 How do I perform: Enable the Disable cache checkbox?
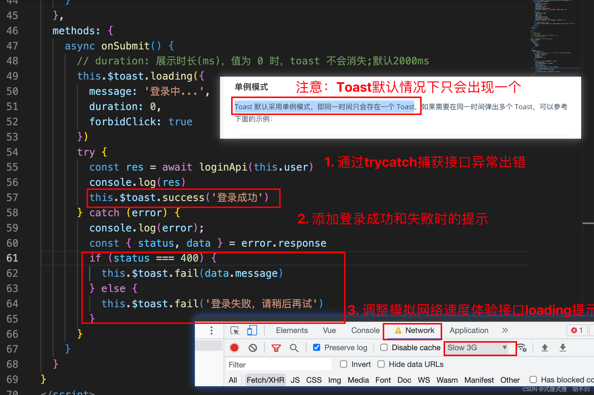tap(384, 347)
